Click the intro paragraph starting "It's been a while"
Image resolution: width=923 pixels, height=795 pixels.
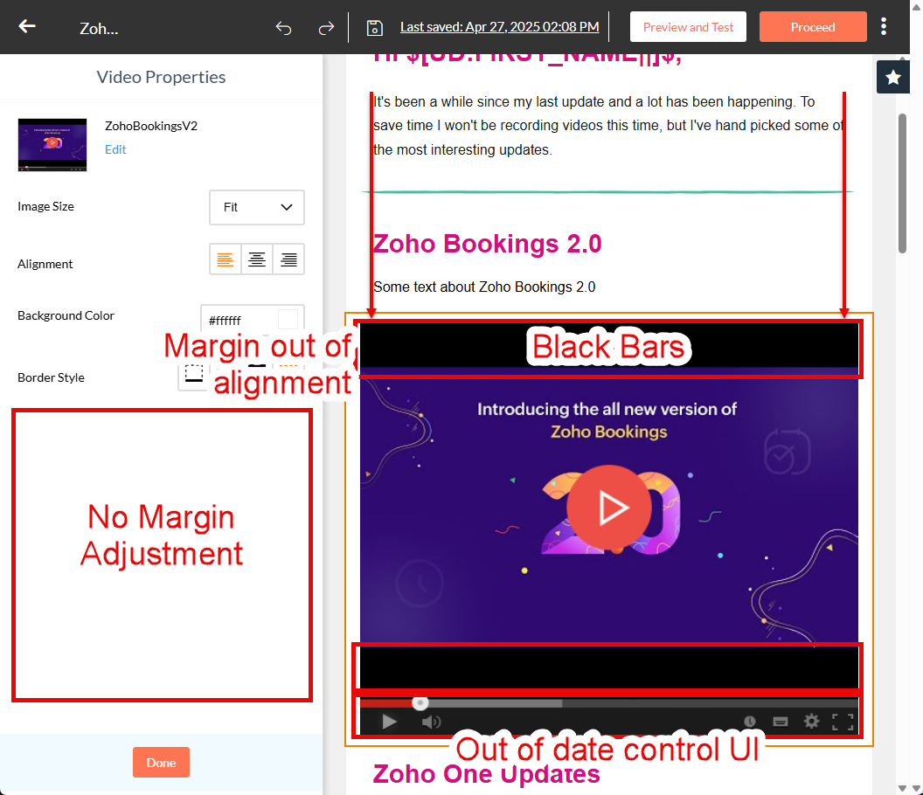pos(608,126)
